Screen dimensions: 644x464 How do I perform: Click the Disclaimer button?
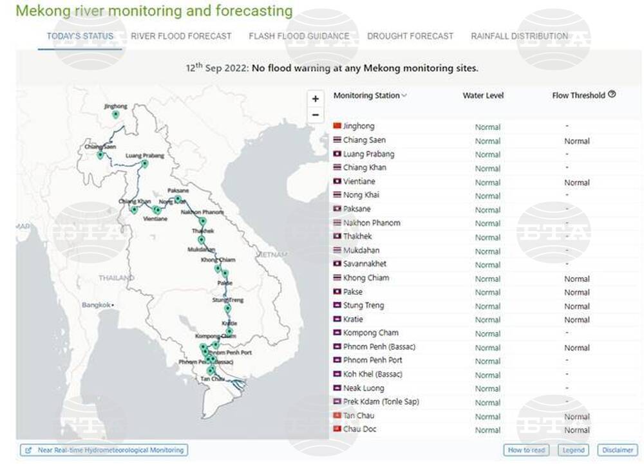coord(617,450)
